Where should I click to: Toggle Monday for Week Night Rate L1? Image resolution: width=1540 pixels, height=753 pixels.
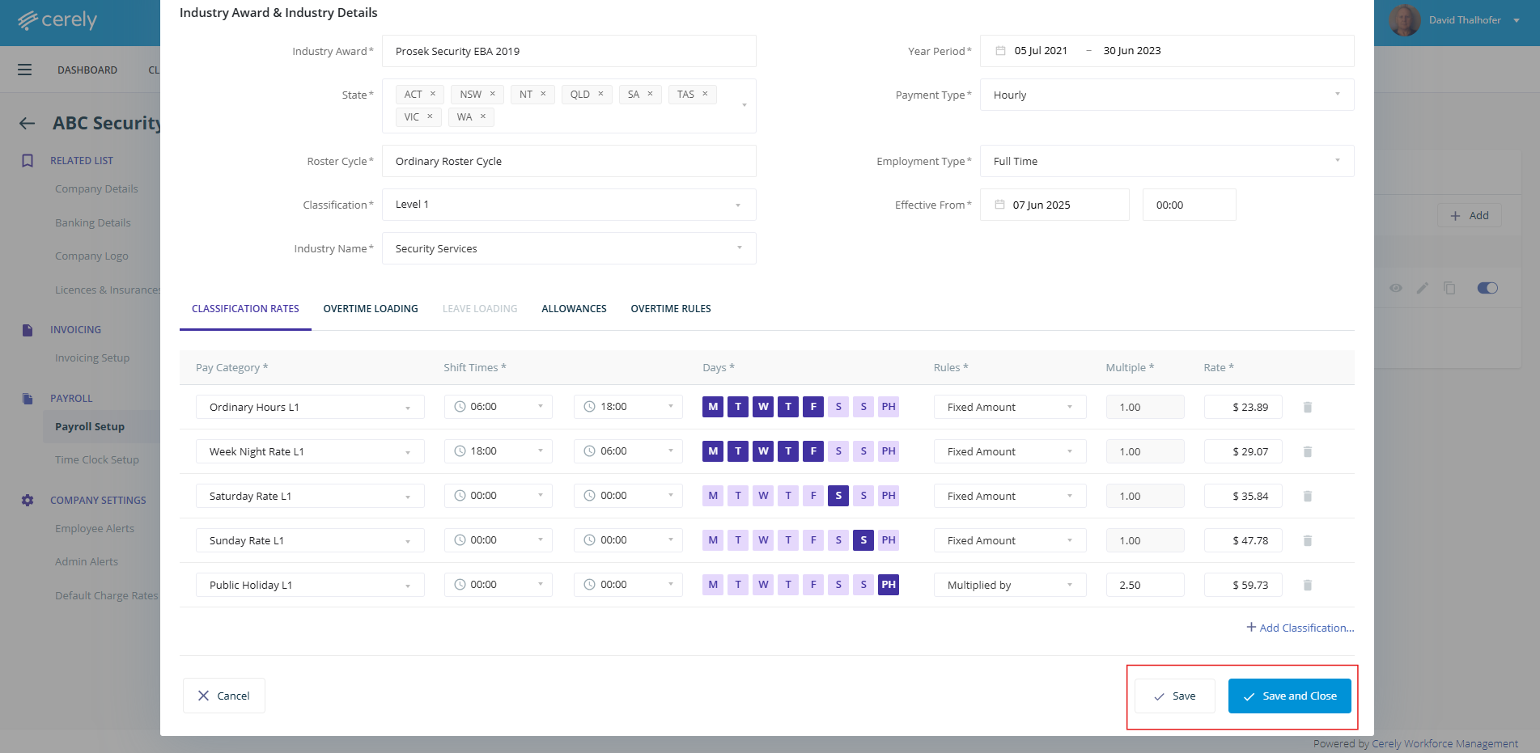pyautogui.click(x=712, y=451)
